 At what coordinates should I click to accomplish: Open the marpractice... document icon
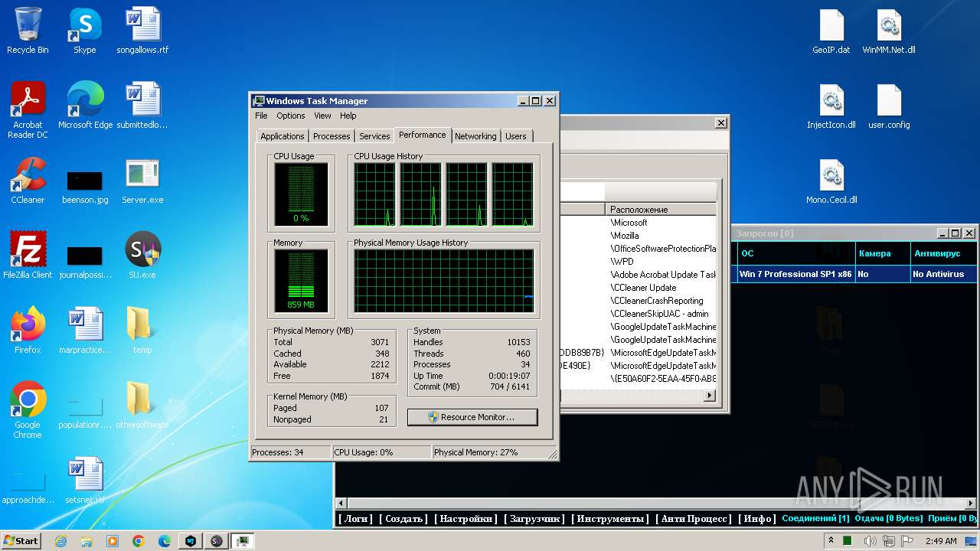pos(84,331)
